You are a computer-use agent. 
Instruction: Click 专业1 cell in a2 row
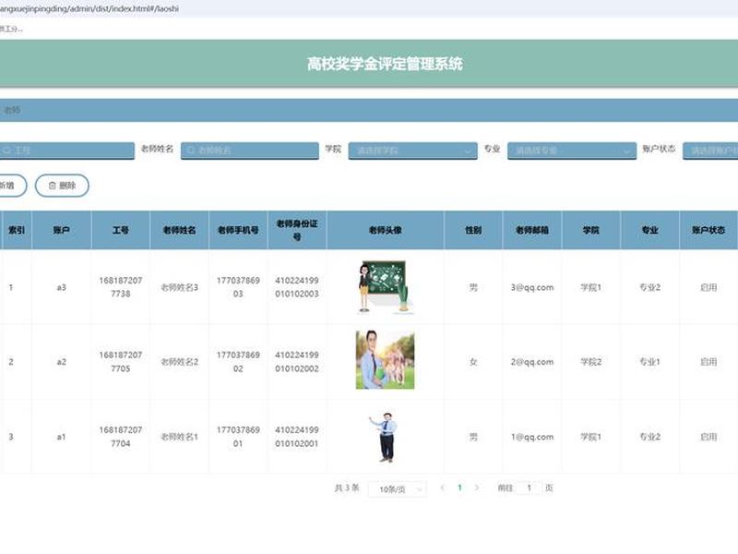point(650,362)
